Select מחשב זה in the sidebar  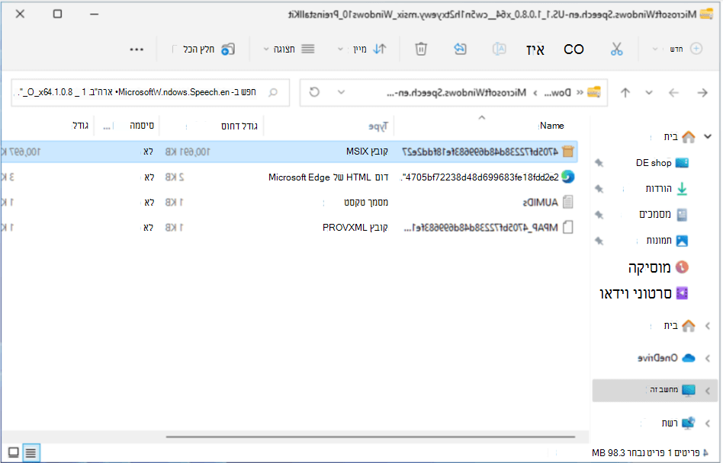pyautogui.click(x=655, y=391)
